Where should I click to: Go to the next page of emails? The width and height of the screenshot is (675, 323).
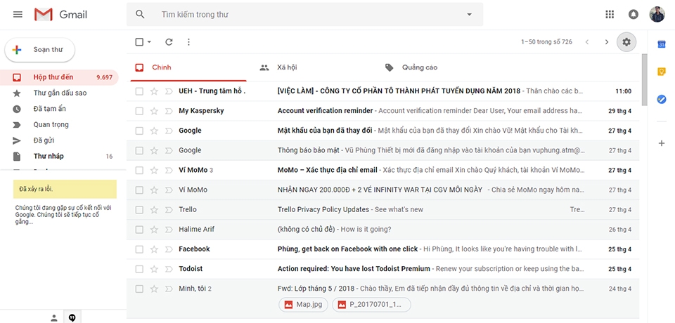[x=607, y=41]
